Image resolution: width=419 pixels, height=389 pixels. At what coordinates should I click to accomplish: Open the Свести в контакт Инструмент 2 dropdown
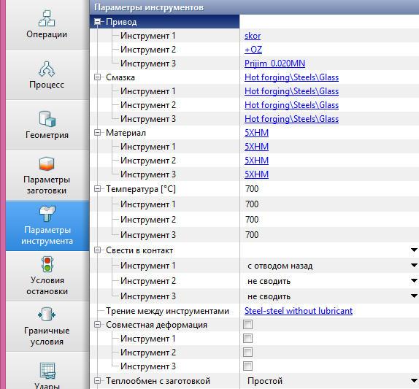point(414,281)
